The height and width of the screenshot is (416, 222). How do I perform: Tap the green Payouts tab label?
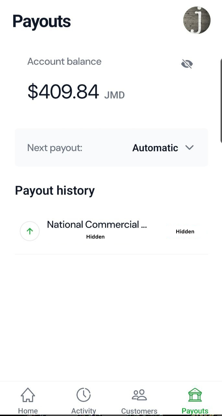tap(195, 411)
